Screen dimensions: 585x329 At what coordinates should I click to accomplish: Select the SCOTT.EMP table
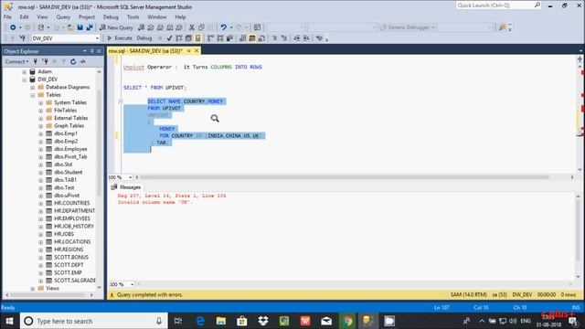[68, 272]
